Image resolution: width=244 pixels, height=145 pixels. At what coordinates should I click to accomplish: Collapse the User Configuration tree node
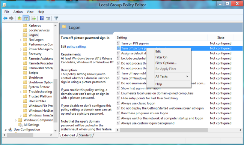tap(6, 130)
